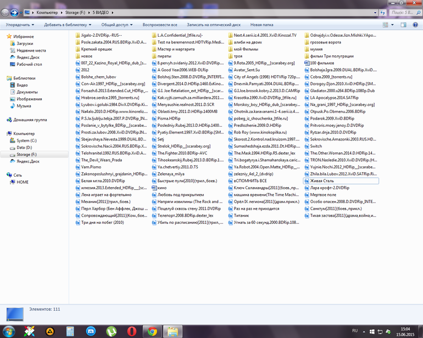The height and width of the screenshot is (338, 423).
Task: Open the Добавить в библиотеку dropdown
Action: [68, 25]
